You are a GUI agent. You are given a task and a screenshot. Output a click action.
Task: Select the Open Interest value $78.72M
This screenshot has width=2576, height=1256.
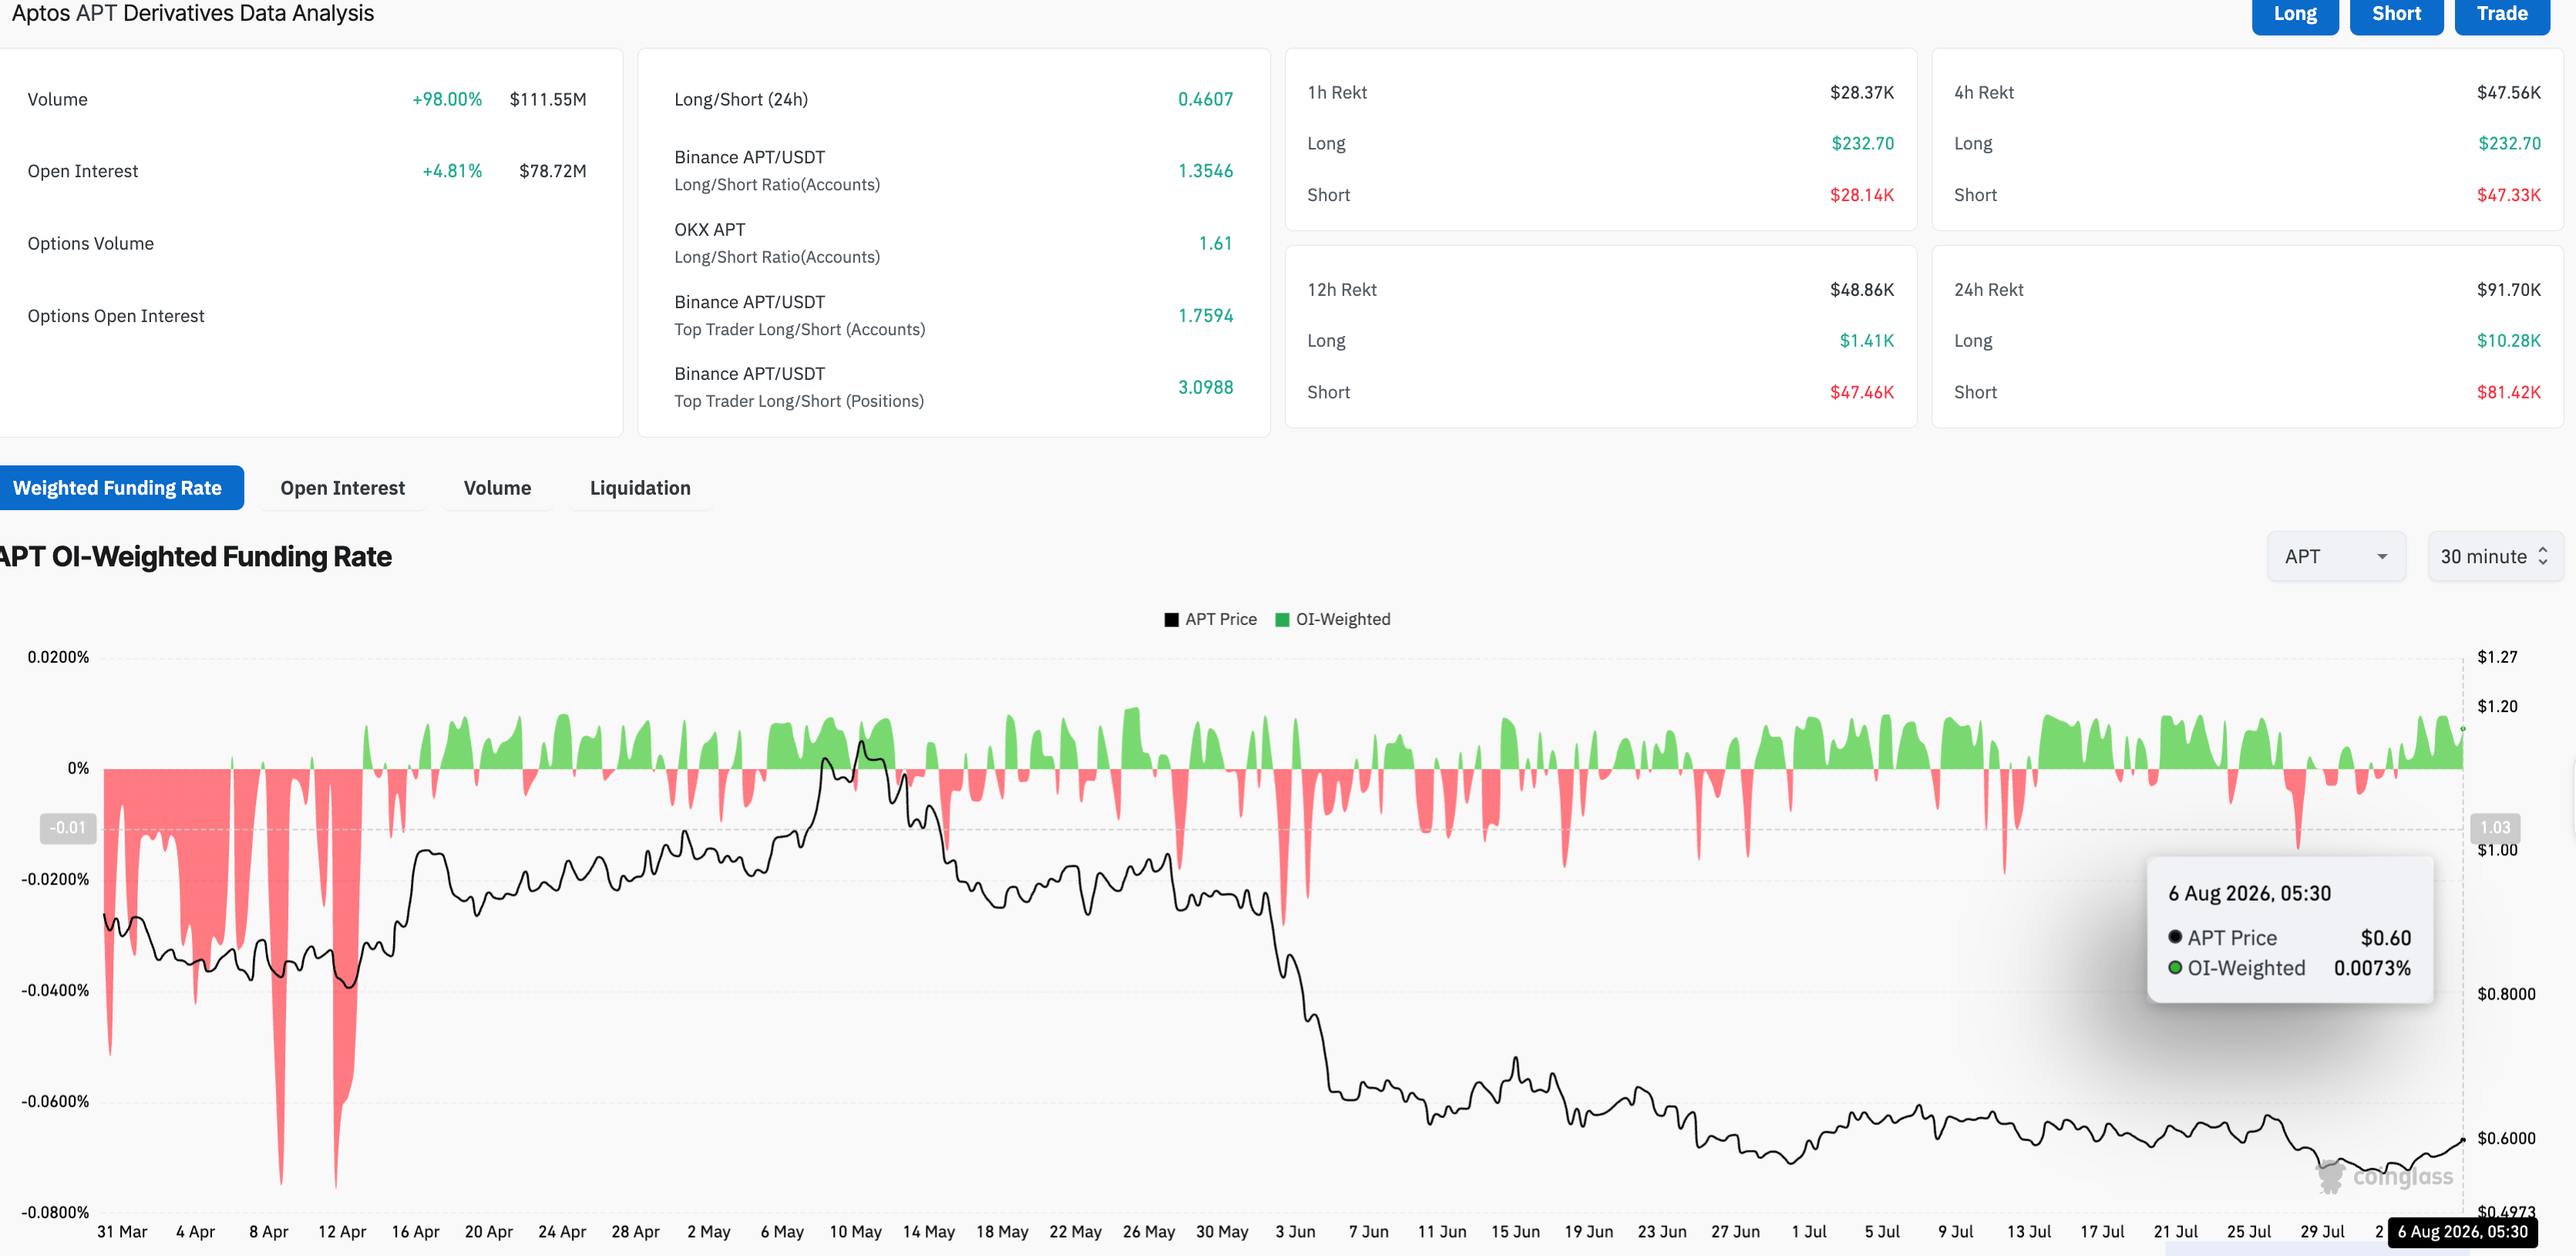pyautogui.click(x=552, y=171)
